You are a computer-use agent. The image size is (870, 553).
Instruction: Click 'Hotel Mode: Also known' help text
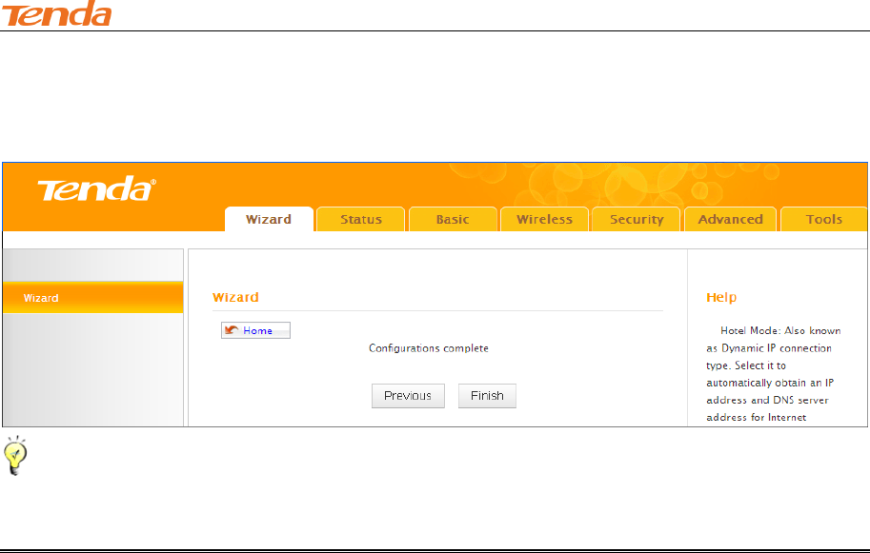click(x=780, y=331)
